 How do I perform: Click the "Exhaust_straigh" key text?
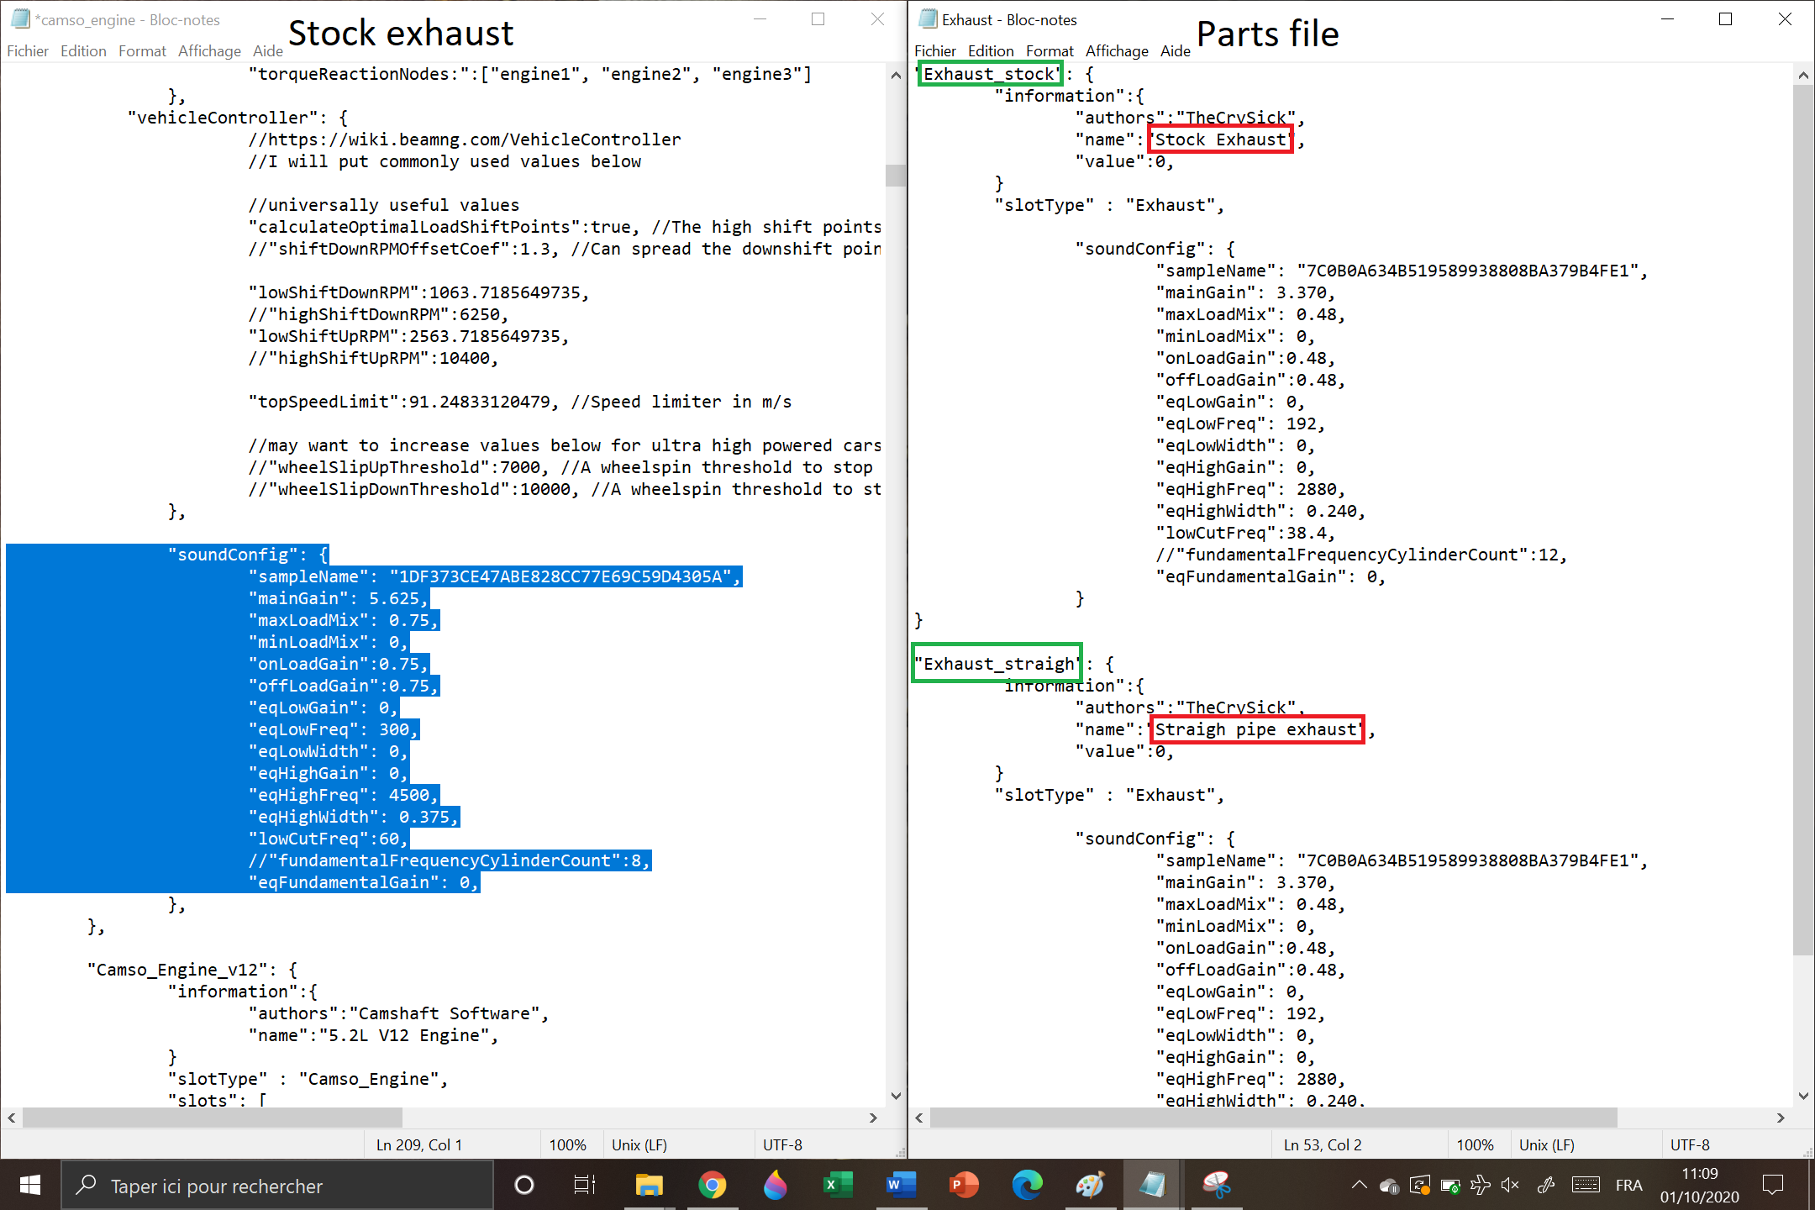(x=997, y=664)
